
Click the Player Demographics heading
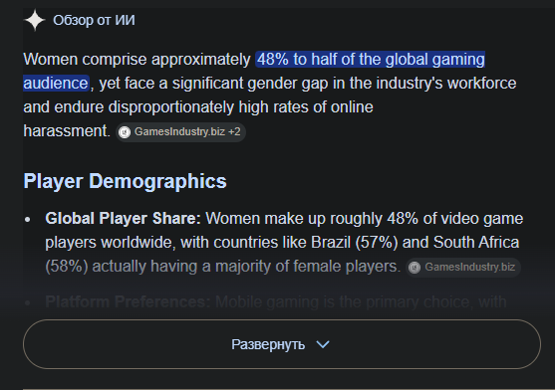pyautogui.click(x=125, y=181)
